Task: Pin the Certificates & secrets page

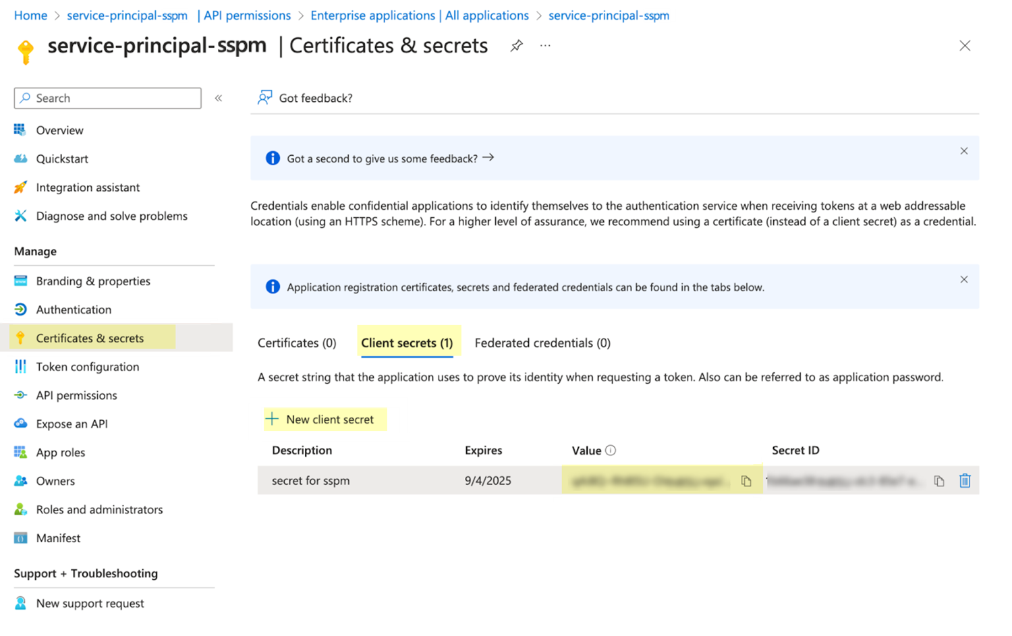Action: [x=516, y=46]
